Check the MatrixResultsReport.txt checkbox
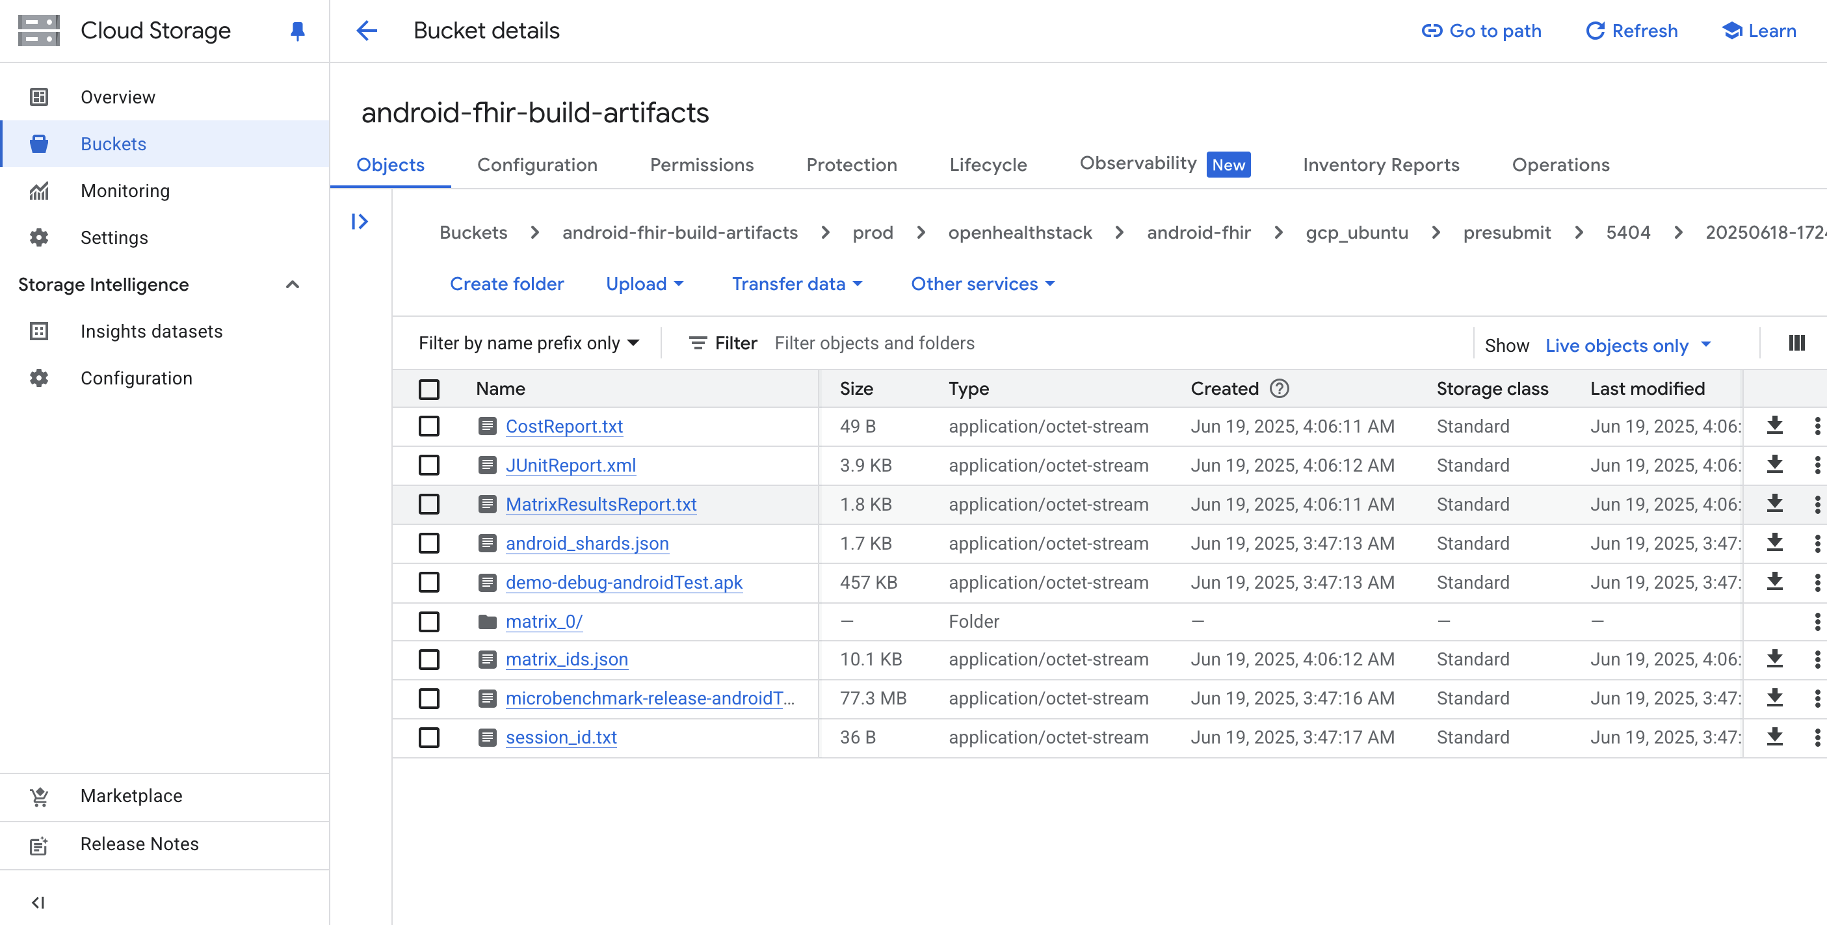Screen dimensions: 1827x925 [x=429, y=504]
